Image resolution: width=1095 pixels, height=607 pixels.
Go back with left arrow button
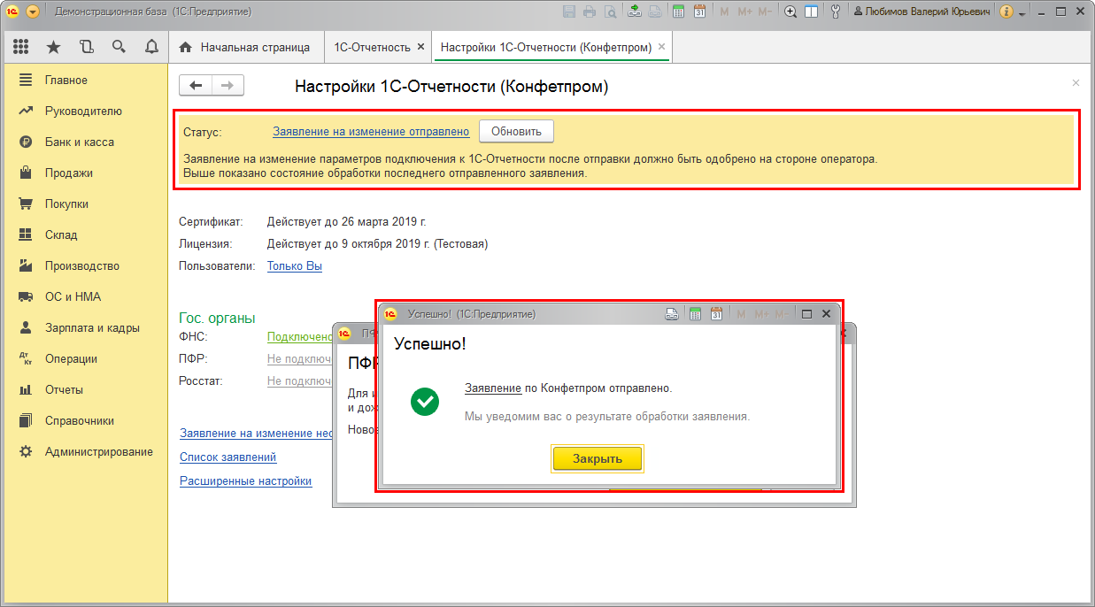coord(196,85)
